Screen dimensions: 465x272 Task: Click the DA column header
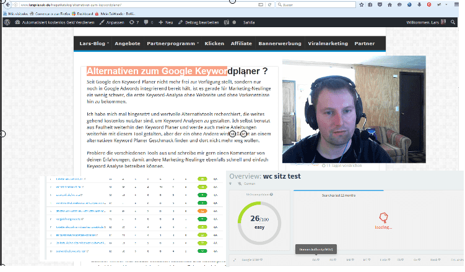(x=315, y=260)
